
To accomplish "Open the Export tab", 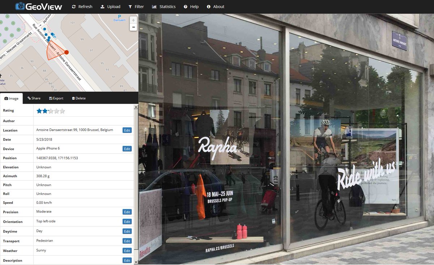I will (x=56, y=98).
